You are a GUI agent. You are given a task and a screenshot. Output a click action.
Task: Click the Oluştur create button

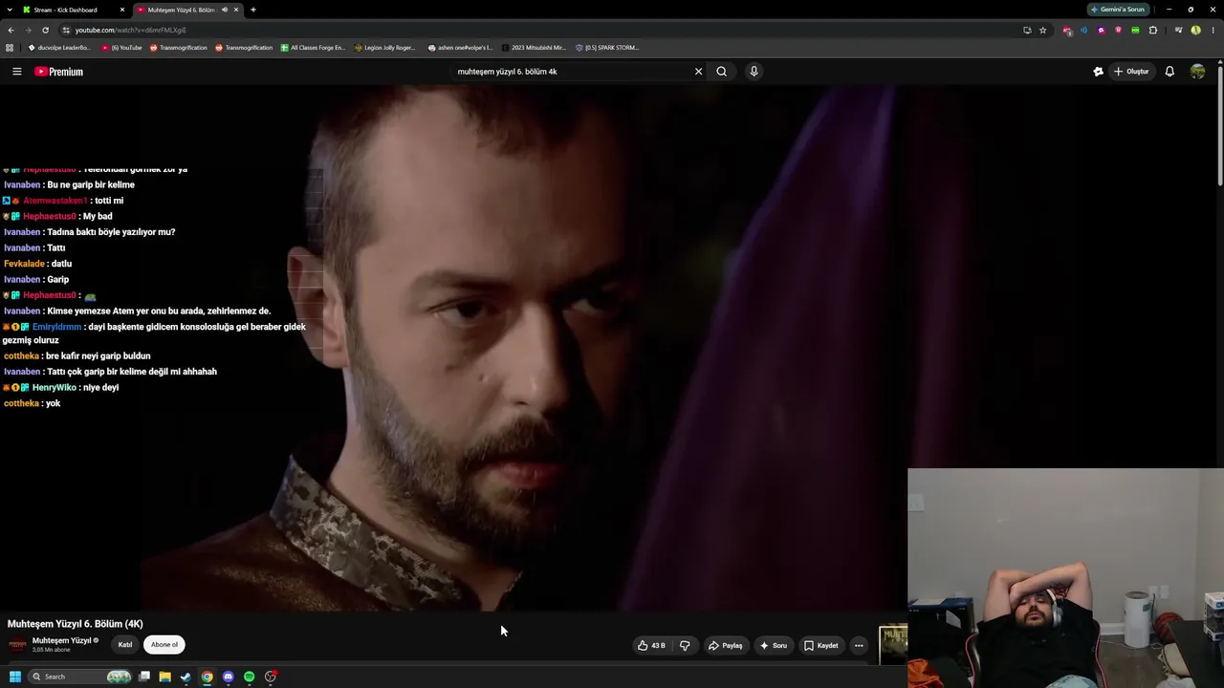[1131, 72]
